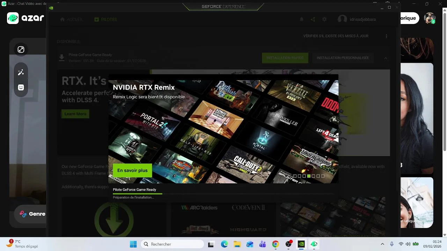This screenshot has width=447, height=251.
Task: Launch Microsoft Edge from the taskbar
Action: tap(224, 244)
